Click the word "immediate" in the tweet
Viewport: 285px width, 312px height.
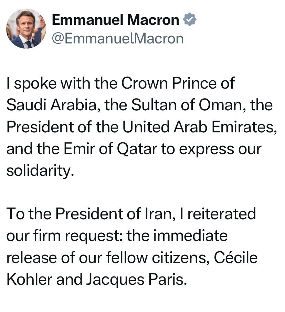click(x=190, y=236)
